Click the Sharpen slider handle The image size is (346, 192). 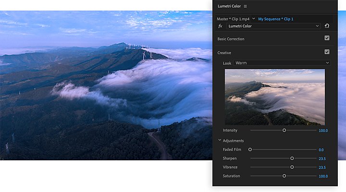click(292, 158)
